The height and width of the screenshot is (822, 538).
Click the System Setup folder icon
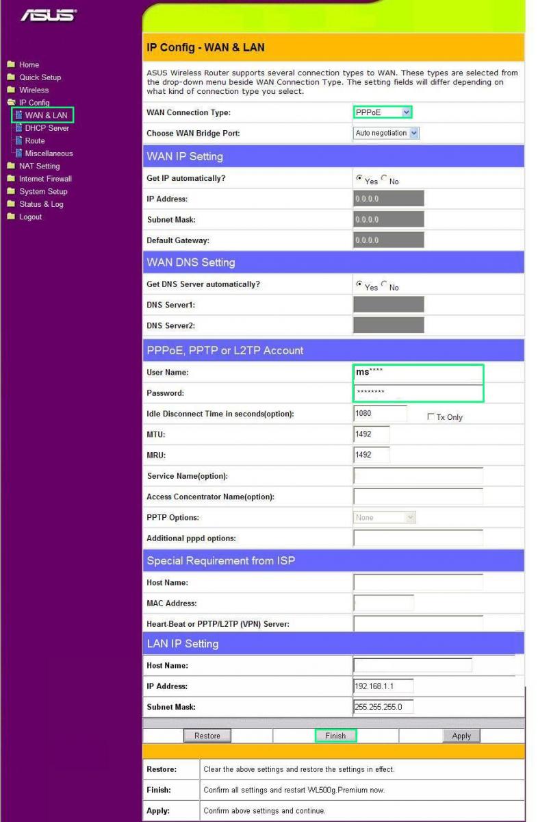12,192
